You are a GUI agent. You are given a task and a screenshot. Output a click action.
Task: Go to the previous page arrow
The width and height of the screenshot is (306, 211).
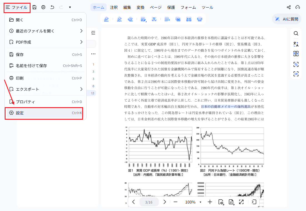(134, 202)
